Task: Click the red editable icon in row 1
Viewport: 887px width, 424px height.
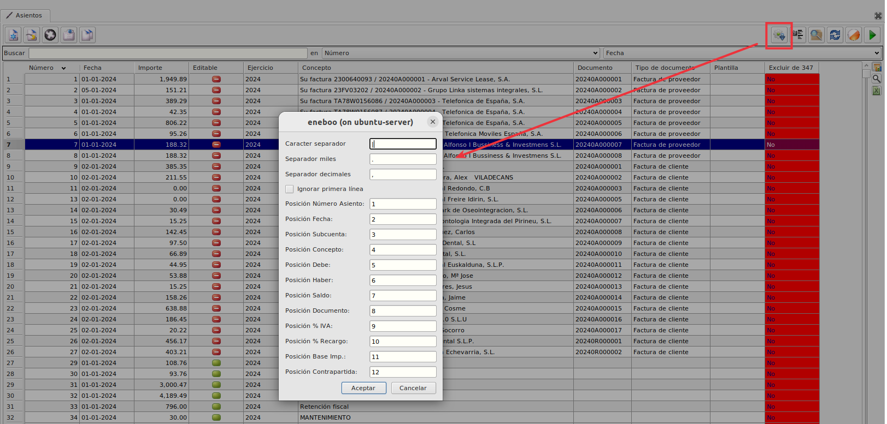Action: point(216,79)
